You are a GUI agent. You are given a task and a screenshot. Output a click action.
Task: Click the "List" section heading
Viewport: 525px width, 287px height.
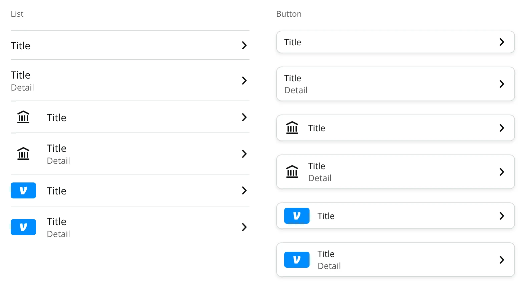17,14
